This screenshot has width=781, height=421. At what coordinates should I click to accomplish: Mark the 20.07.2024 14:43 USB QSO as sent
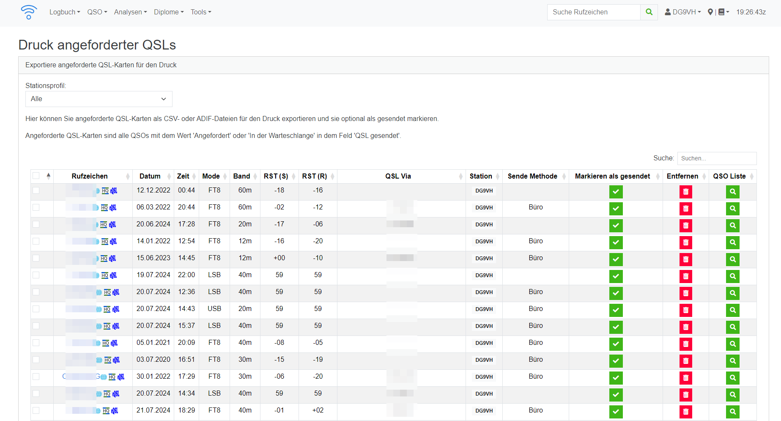pyautogui.click(x=616, y=310)
